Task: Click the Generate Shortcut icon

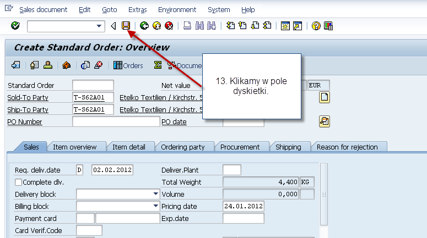Action: click(298, 26)
